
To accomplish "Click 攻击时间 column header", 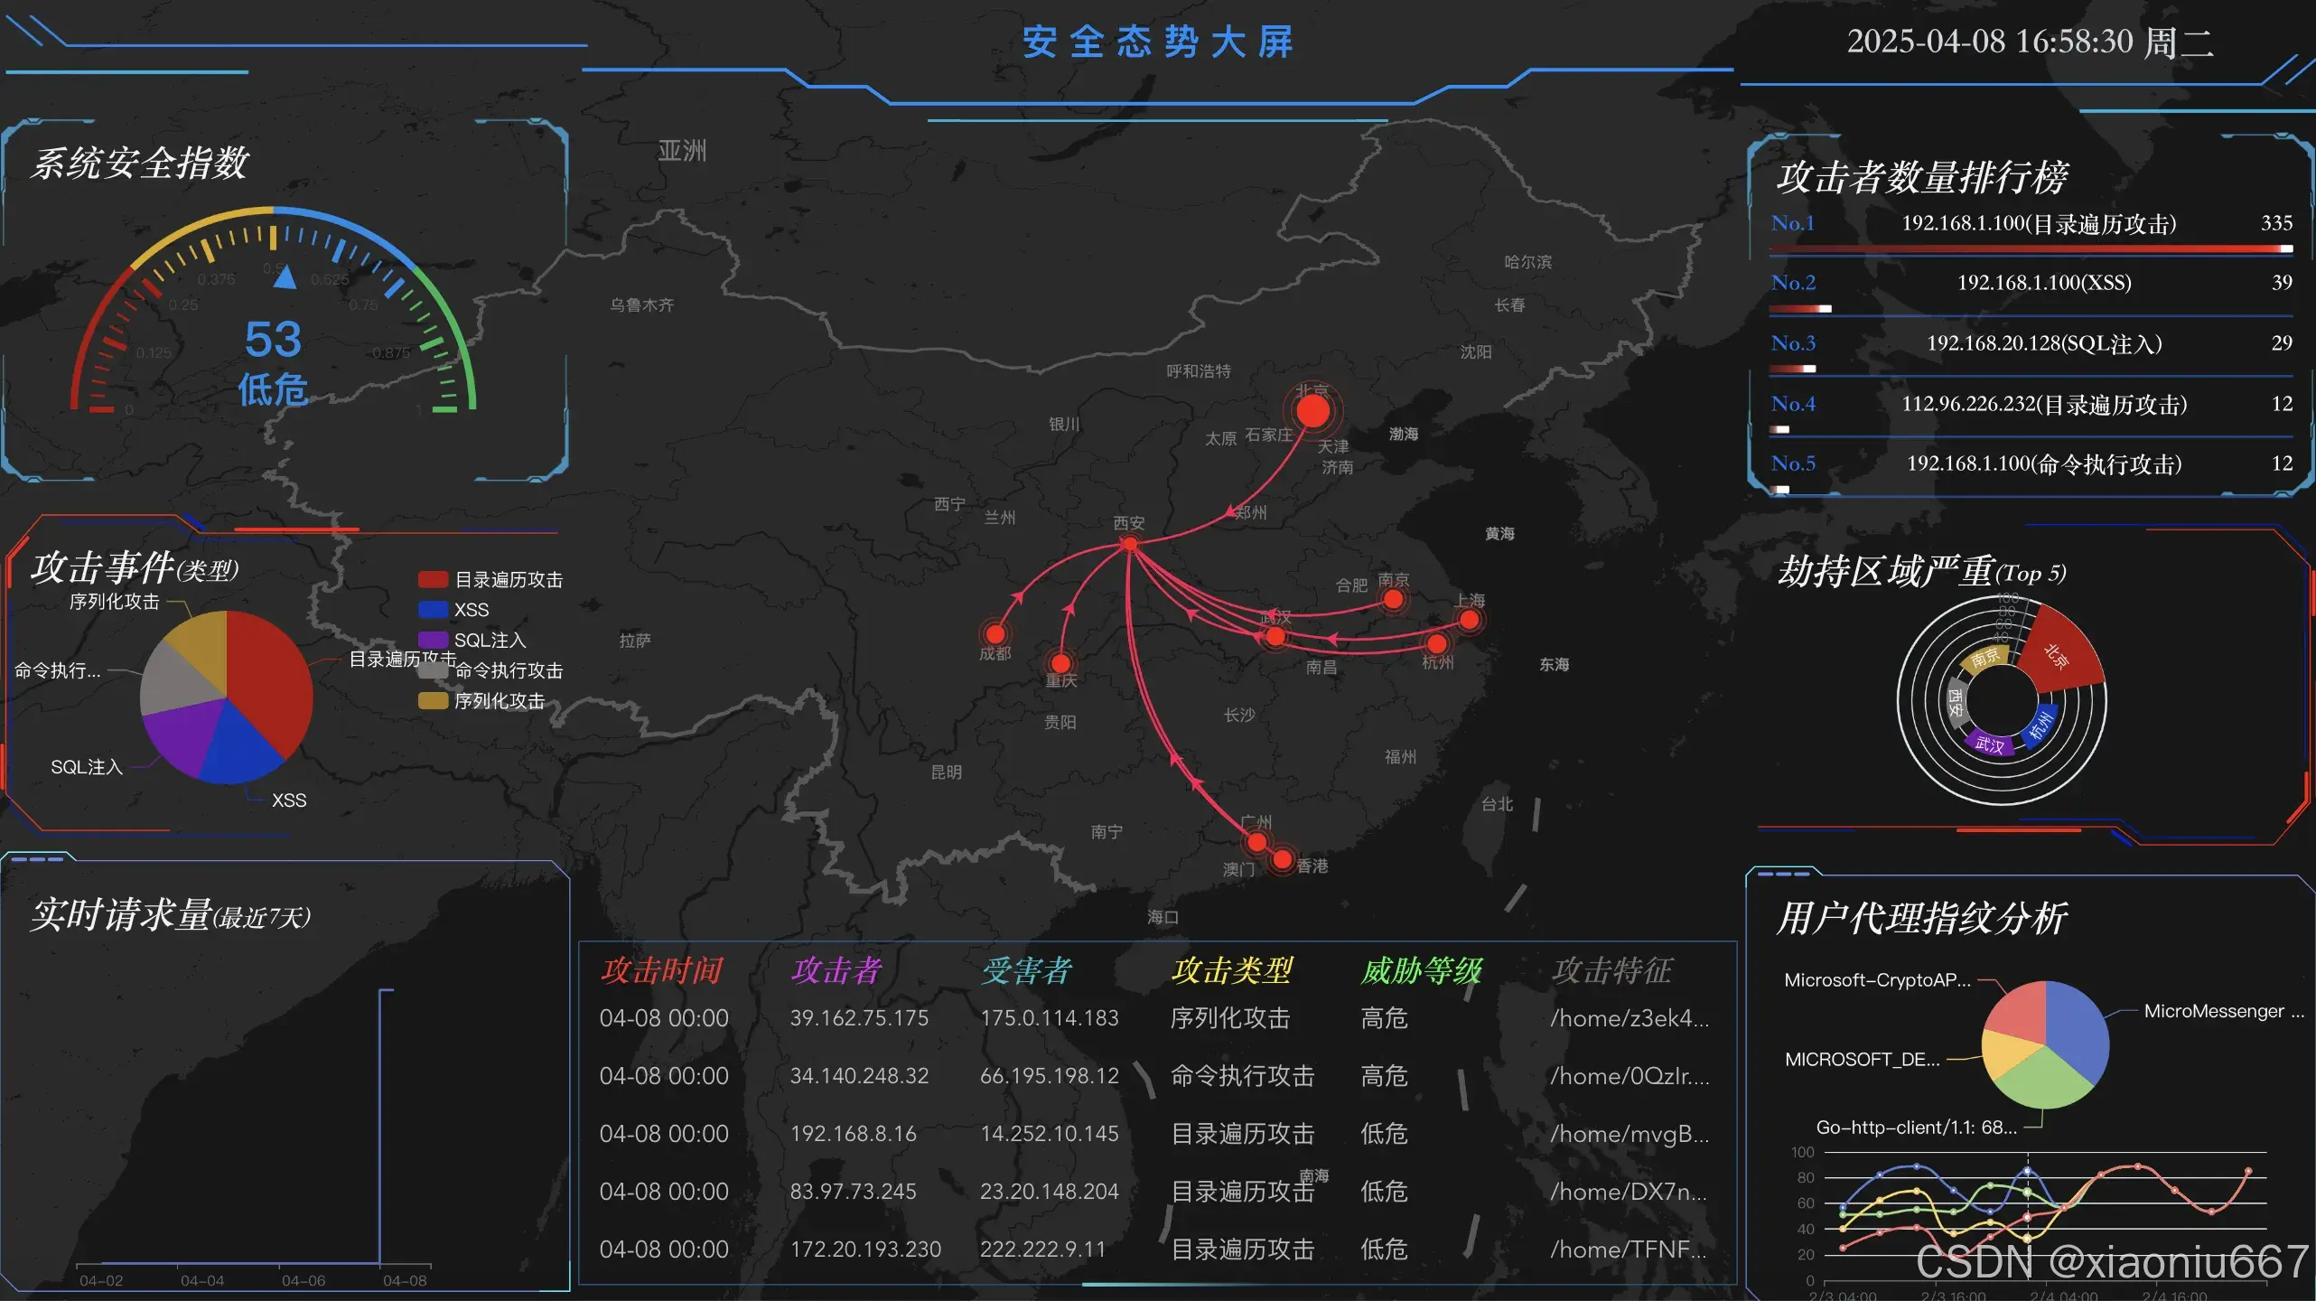I will (x=661, y=970).
